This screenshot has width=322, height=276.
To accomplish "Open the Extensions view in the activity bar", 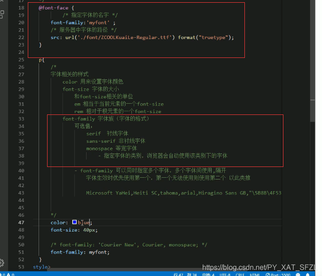I will coord(2,14).
